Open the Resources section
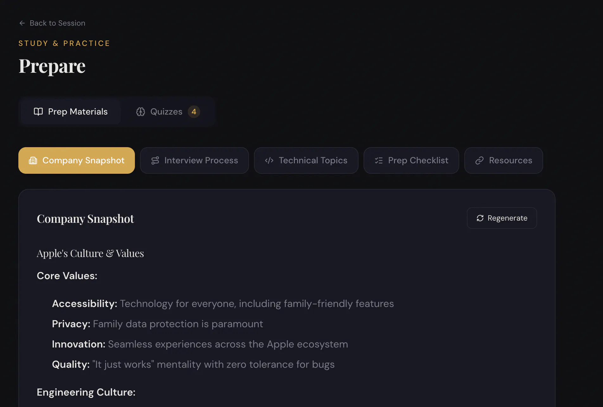Viewport: 603px width, 407px height. click(x=504, y=160)
